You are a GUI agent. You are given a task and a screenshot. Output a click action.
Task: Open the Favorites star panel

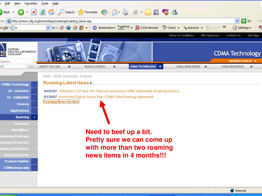pyautogui.click(x=88, y=12)
